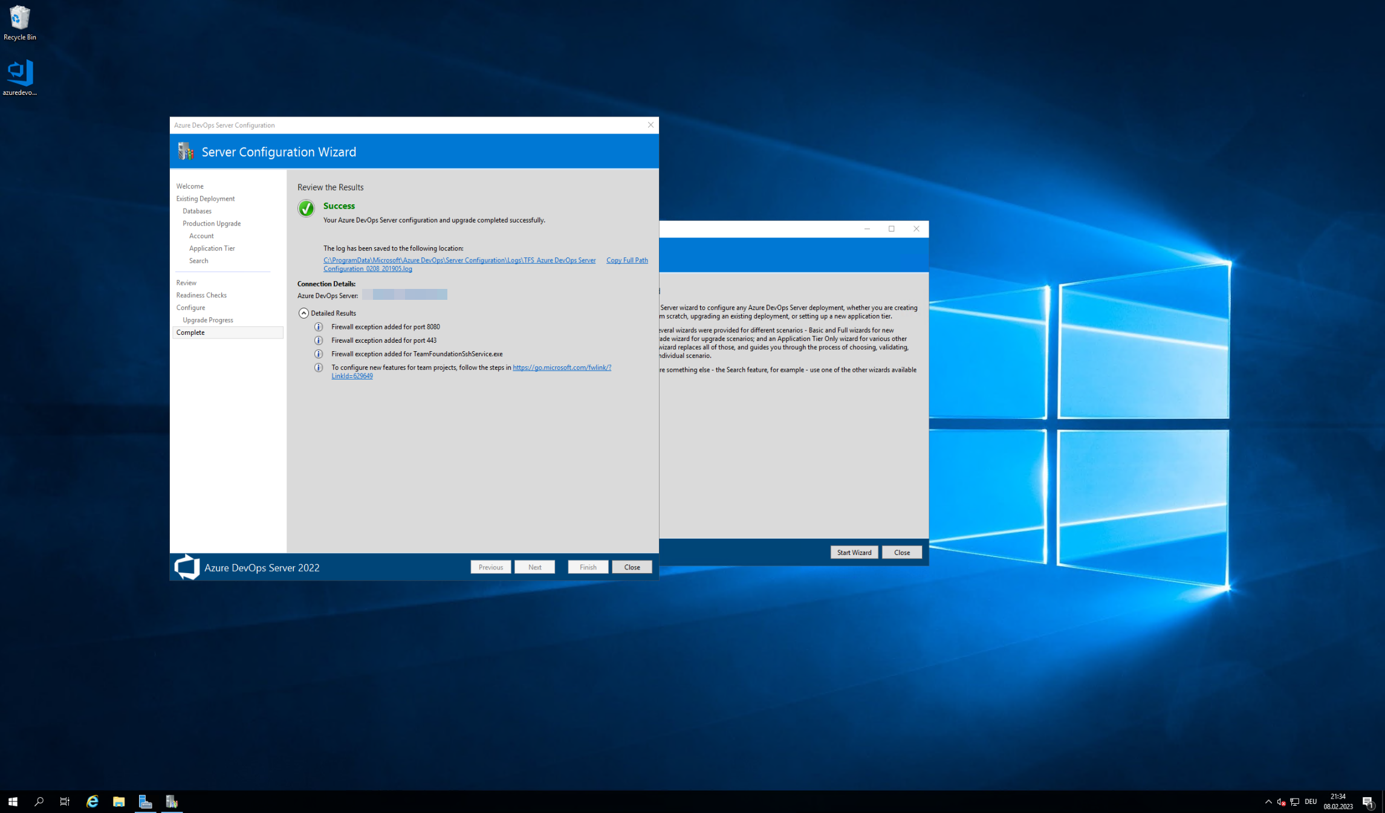Click the Server Configuration Wizard header icon
The width and height of the screenshot is (1385, 813).
coord(186,151)
